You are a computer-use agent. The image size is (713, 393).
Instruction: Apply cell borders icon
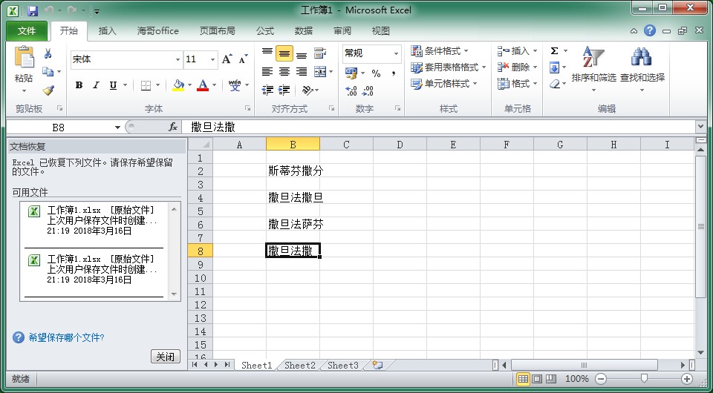coord(146,85)
